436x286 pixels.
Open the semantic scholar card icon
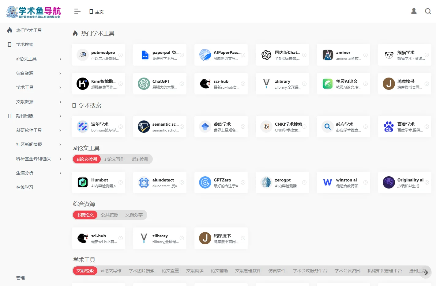pyautogui.click(x=144, y=127)
